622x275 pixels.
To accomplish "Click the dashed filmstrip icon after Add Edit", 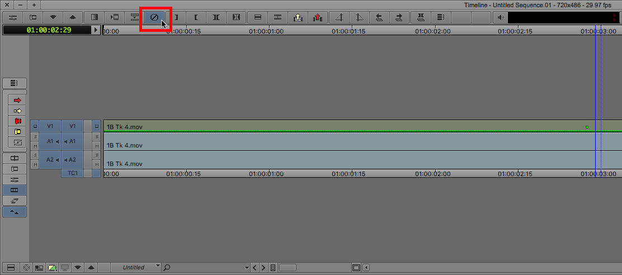I will pyautogui.click(x=277, y=17).
